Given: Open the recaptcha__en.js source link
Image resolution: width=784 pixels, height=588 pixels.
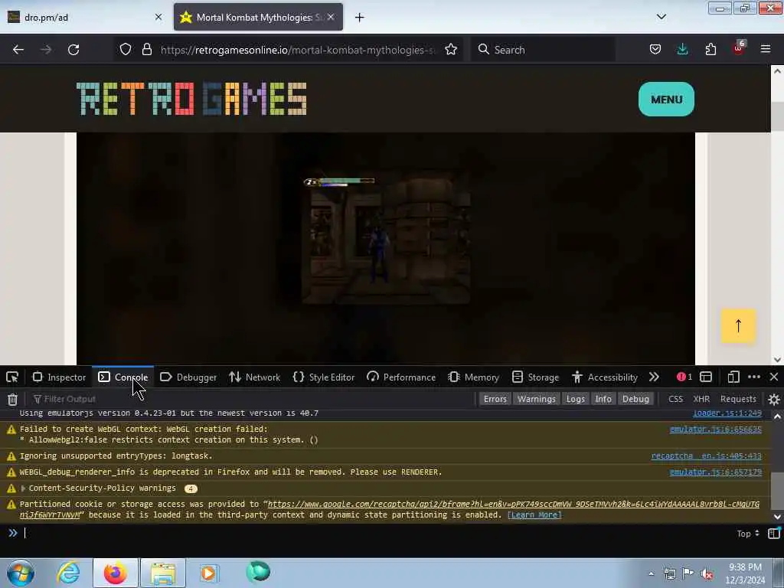Looking at the screenshot, I should (707, 456).
